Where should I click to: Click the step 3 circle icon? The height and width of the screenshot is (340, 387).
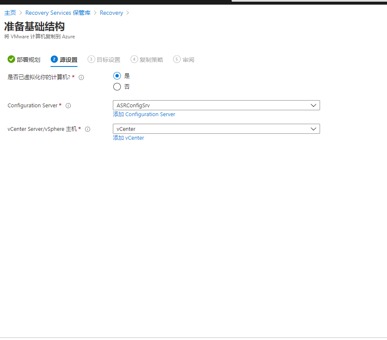pyautogui.click(x=91, y=59)
